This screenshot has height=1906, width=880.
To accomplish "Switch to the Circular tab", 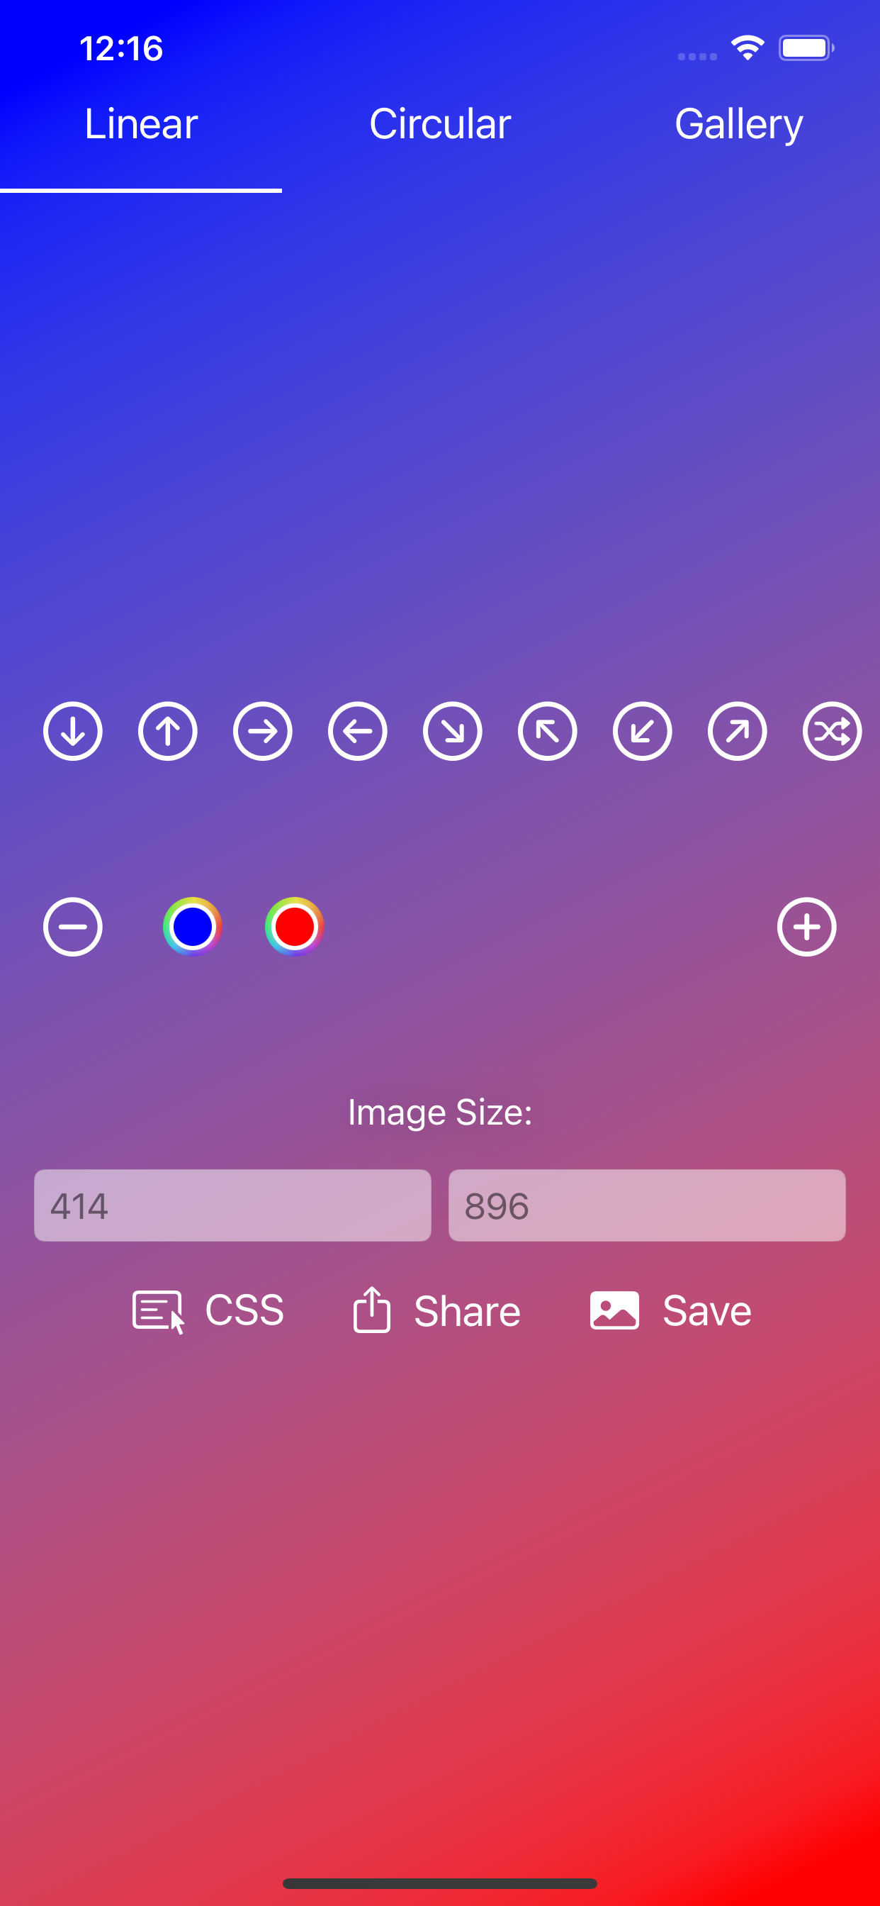I will click(440, 123).
